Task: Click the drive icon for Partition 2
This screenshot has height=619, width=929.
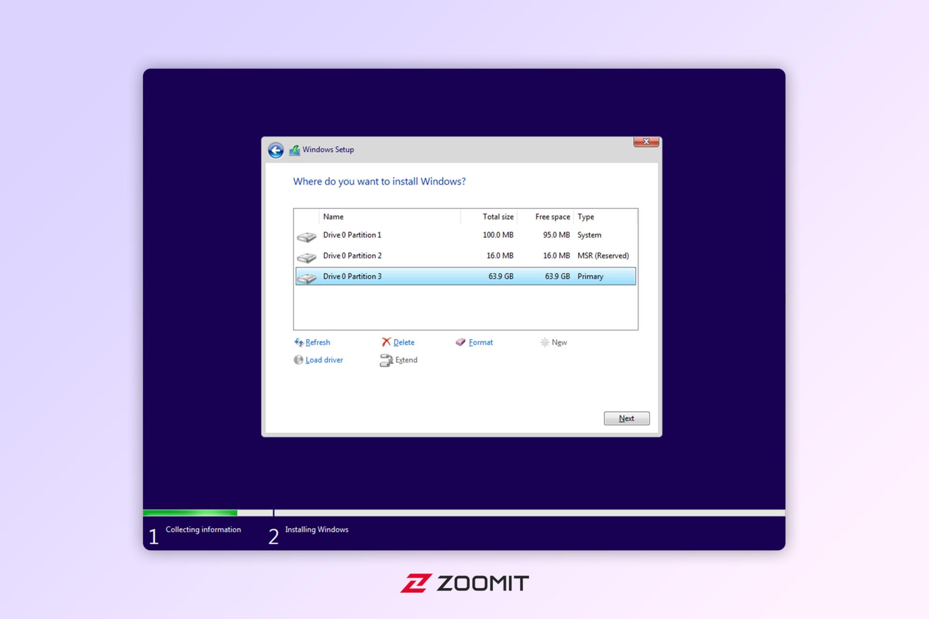Action: (306, 258)
